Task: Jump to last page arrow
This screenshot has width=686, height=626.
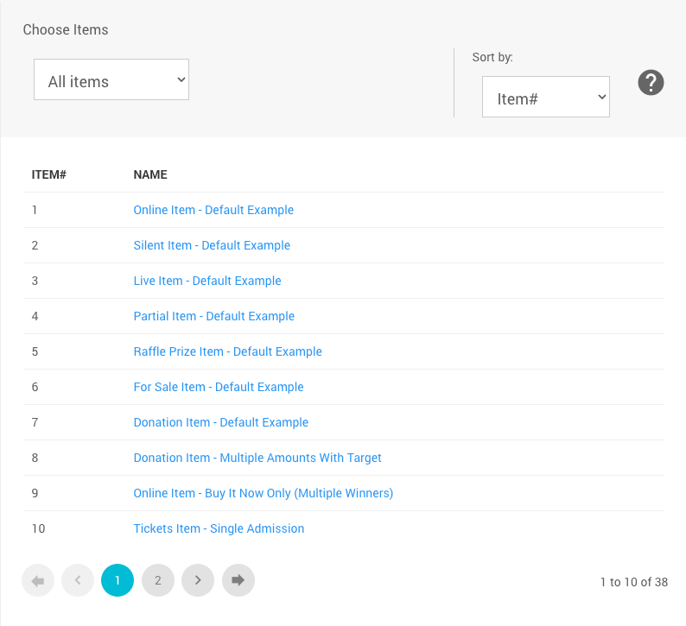Action: coord(238,581)
